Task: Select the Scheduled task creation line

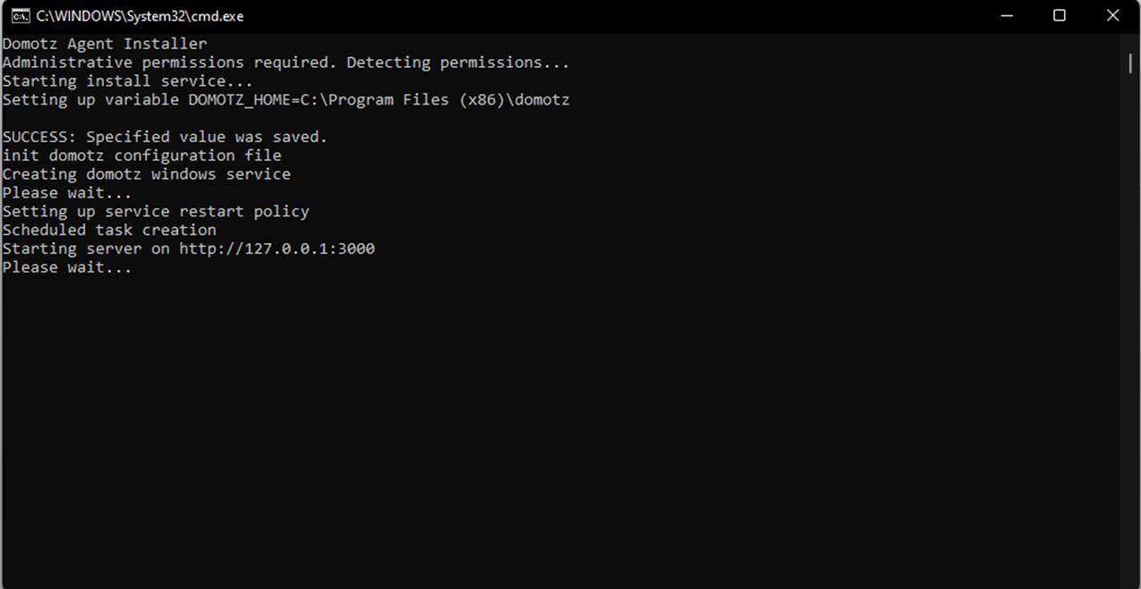Action: tap(109, 229)
